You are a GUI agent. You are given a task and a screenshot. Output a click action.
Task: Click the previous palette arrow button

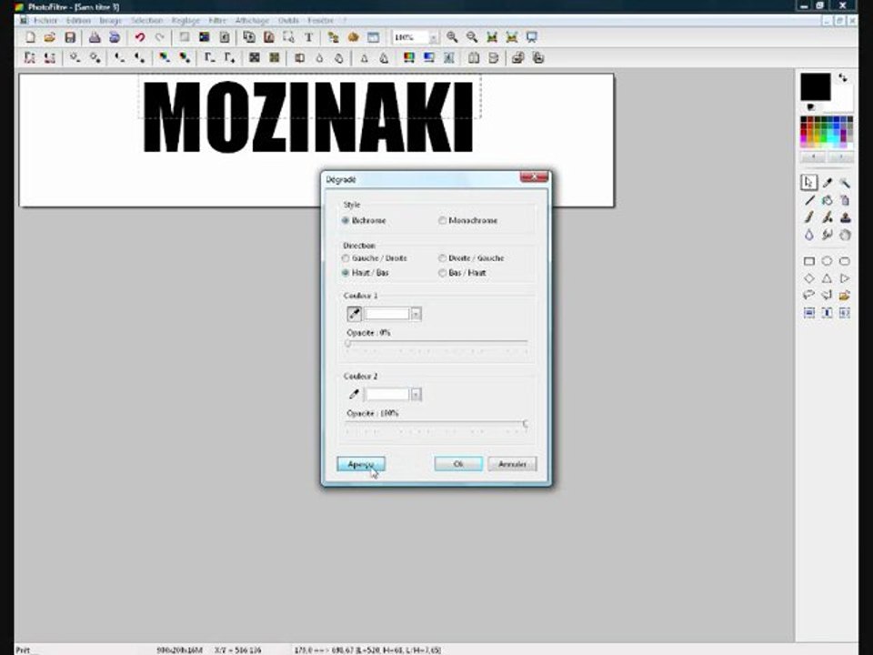pos(813,157)
